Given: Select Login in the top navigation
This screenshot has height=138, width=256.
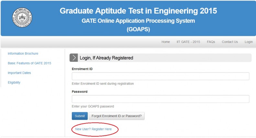Looking at the screenshot, I should (x=249, y=42).
